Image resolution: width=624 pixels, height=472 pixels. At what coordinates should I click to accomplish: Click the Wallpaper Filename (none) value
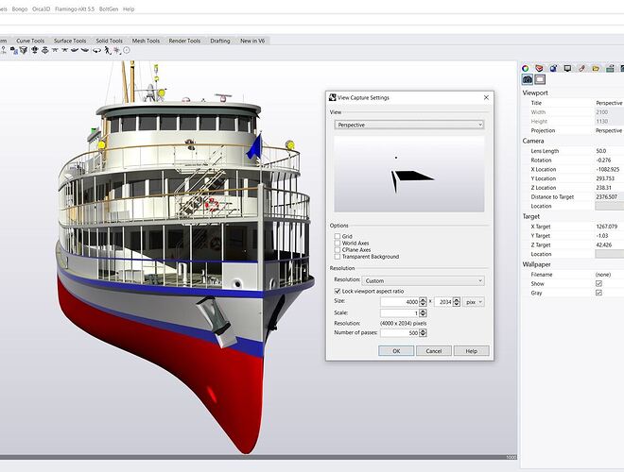point(603,275)
